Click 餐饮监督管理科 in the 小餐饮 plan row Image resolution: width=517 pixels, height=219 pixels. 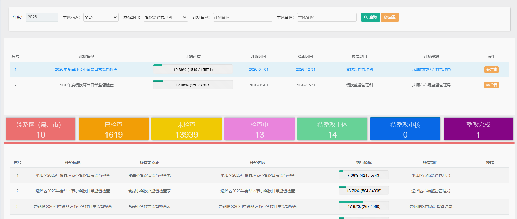[359, 70]
